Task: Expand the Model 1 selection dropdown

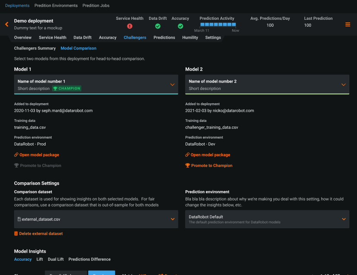Action: (x=173, y=84)
